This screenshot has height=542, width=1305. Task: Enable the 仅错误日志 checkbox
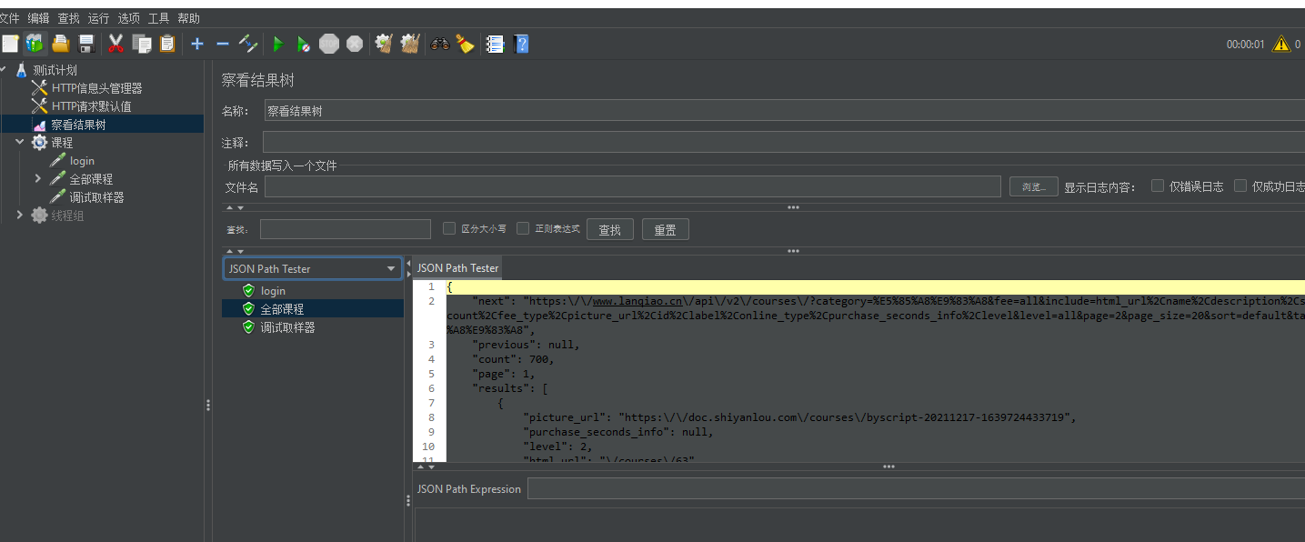(1158, 186)
